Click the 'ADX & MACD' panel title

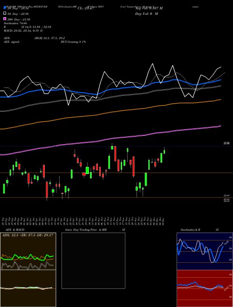tap(15, 230)
